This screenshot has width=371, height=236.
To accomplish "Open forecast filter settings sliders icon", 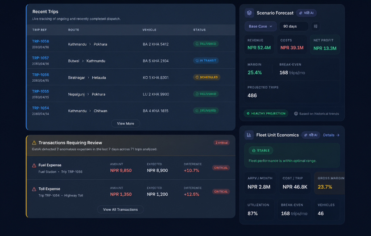I will tap(316, 27).
